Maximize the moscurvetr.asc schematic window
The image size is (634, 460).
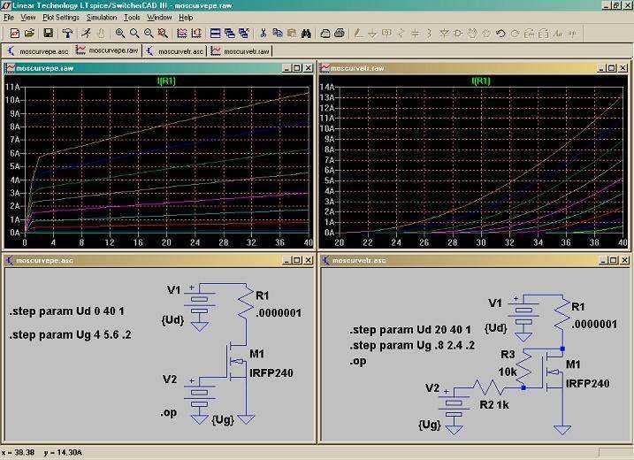coord(614,260)
